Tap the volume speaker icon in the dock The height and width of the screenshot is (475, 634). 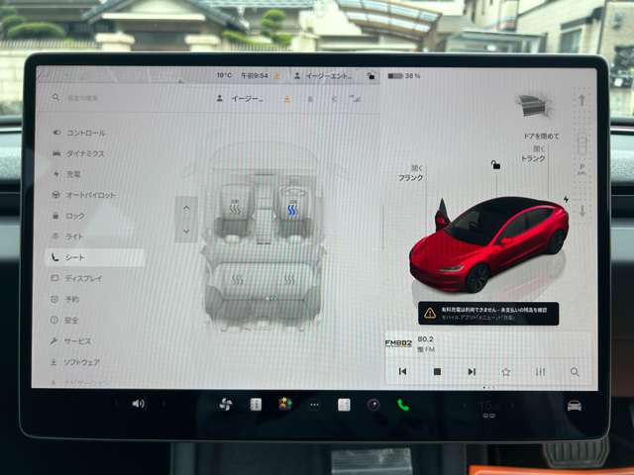click(139, 403)
